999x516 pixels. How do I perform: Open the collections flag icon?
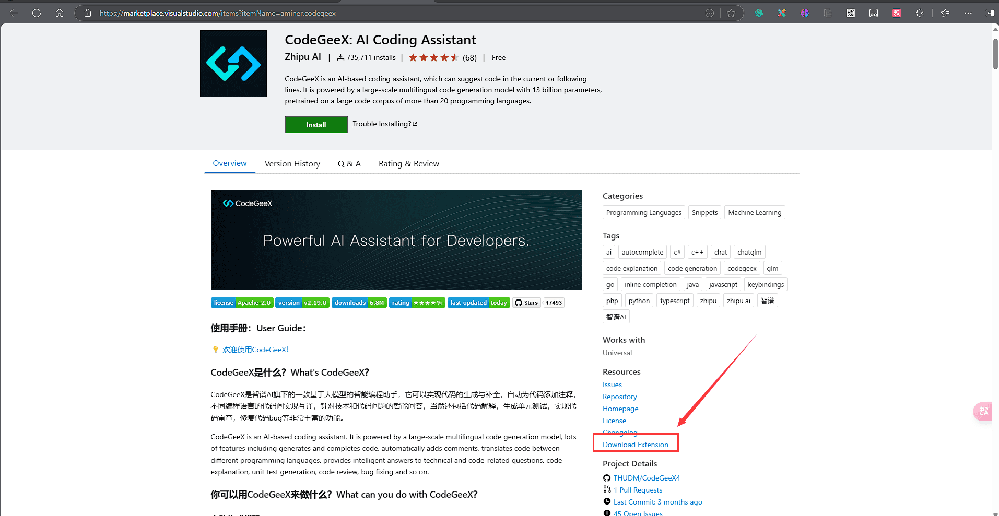point(828,13)
